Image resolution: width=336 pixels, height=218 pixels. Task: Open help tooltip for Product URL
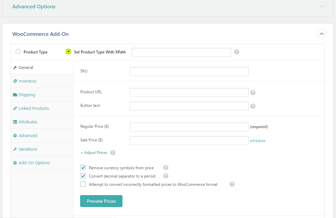pos(253,93)
